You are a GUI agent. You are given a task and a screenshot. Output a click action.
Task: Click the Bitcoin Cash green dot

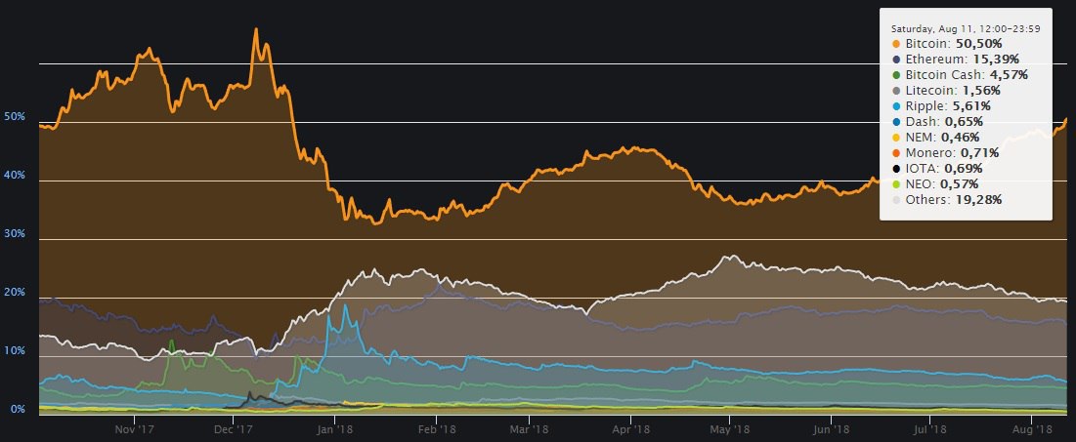coord(896,75)
